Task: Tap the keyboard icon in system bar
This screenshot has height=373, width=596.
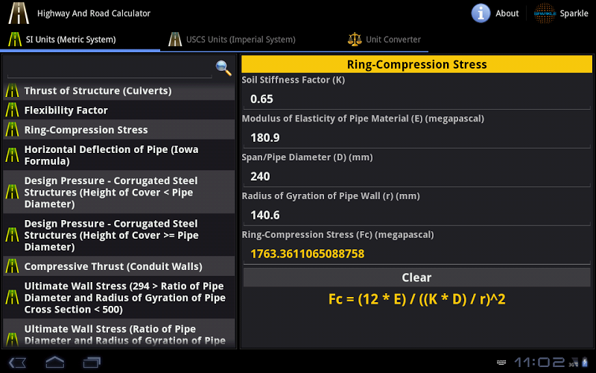Action: 501,363
